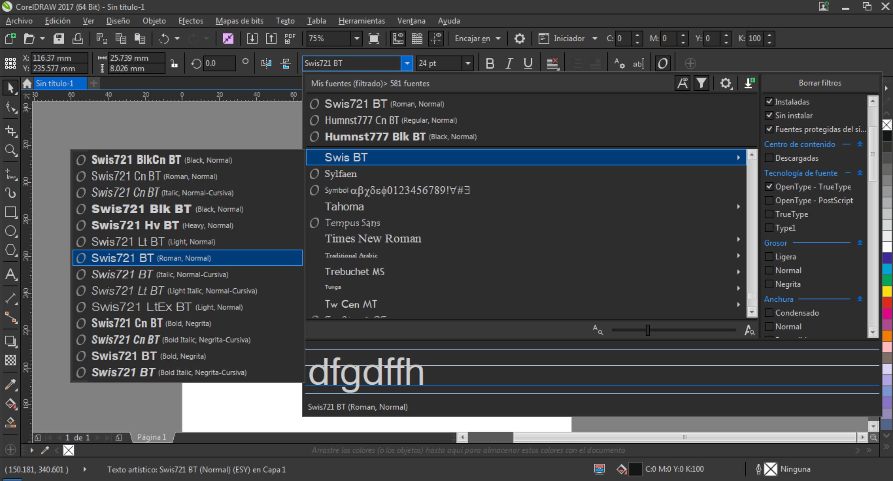This screenshot has width=893, height=481.
Task: Collapse the Grosor filter section
Action: pos(860,243)
